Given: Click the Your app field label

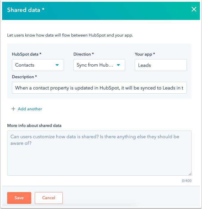Looking at the screenshot, I should pyautogui.click(x=145, y=54).
